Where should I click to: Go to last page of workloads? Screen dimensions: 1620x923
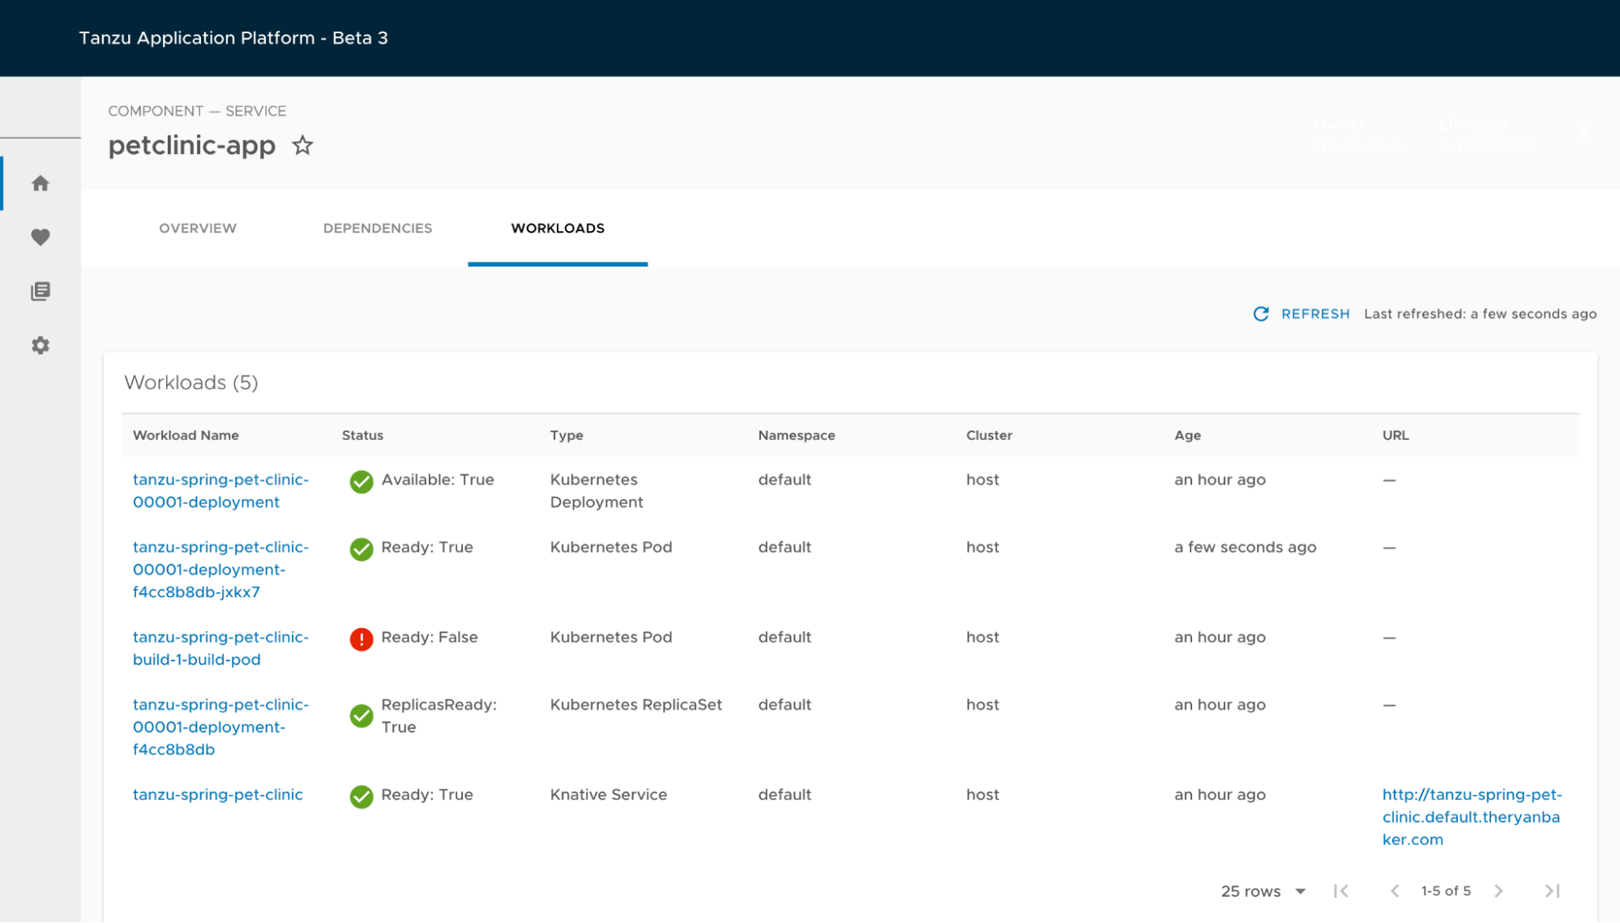point(1553,891)
